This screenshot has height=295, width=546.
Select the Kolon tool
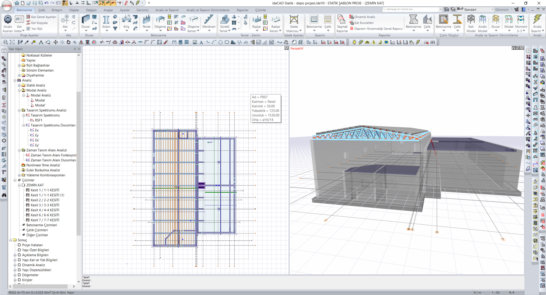point(106,22)
